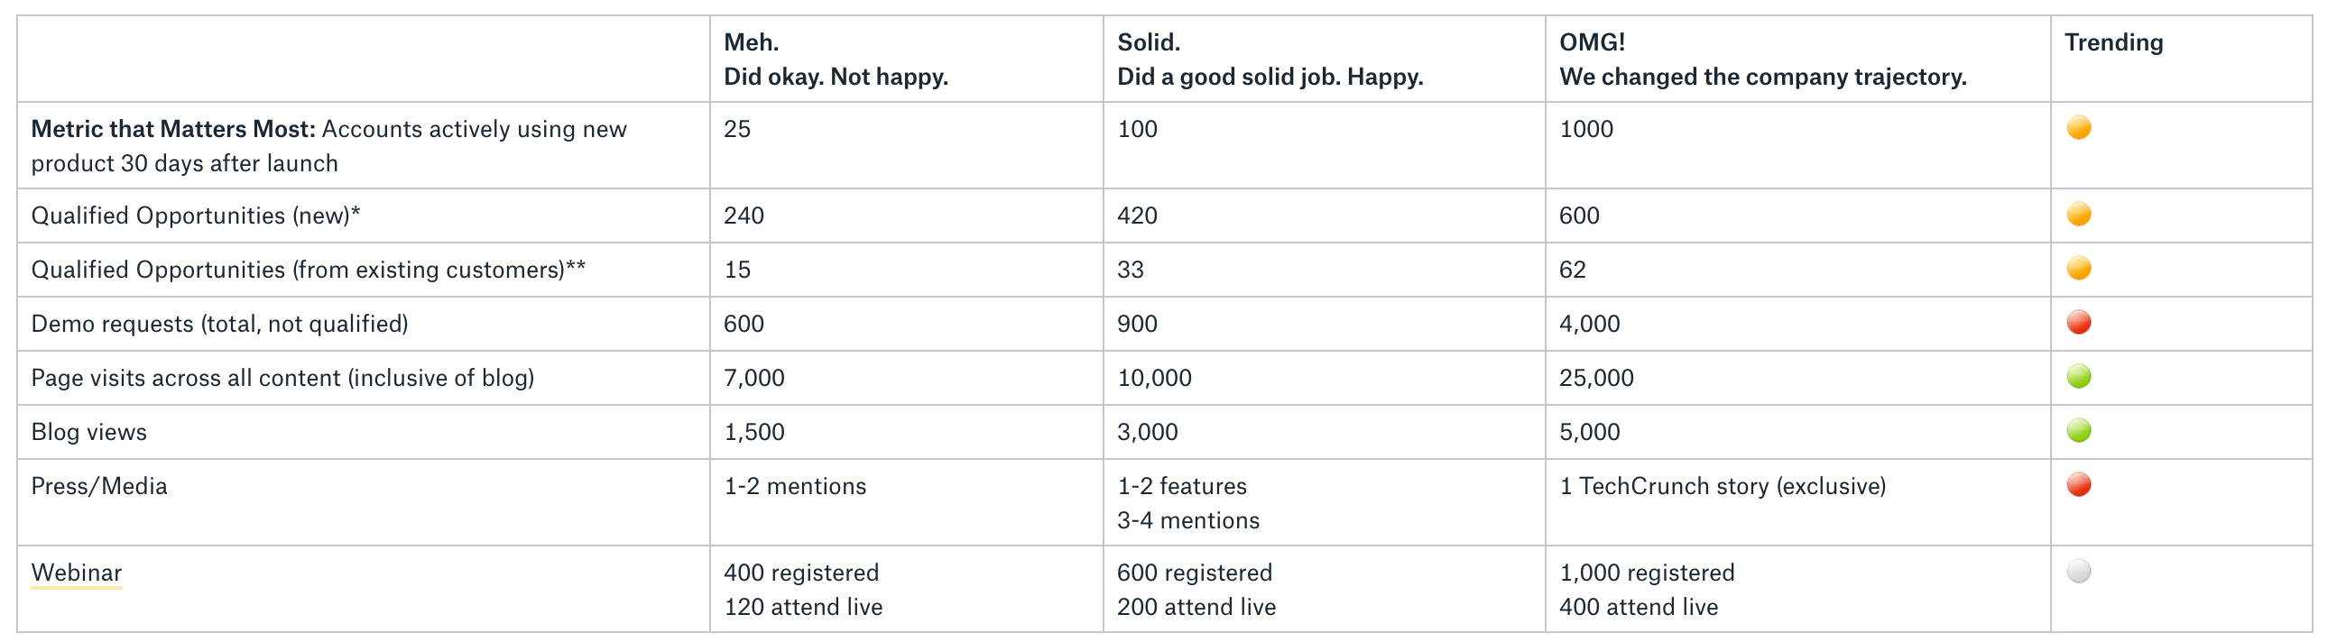Click orange status dot for Qualified Opportunities (new)
This screenshot has height=642, width=2337.
click(2078, 215)
